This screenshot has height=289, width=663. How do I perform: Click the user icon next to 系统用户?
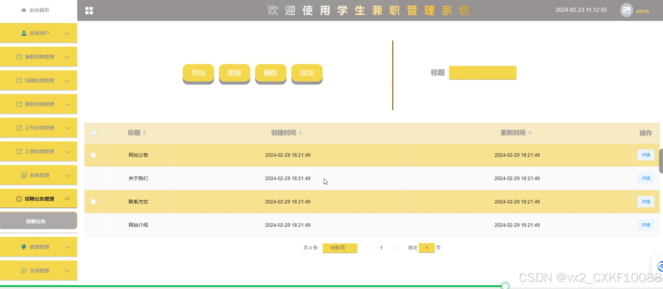click(x=24, y=33)
